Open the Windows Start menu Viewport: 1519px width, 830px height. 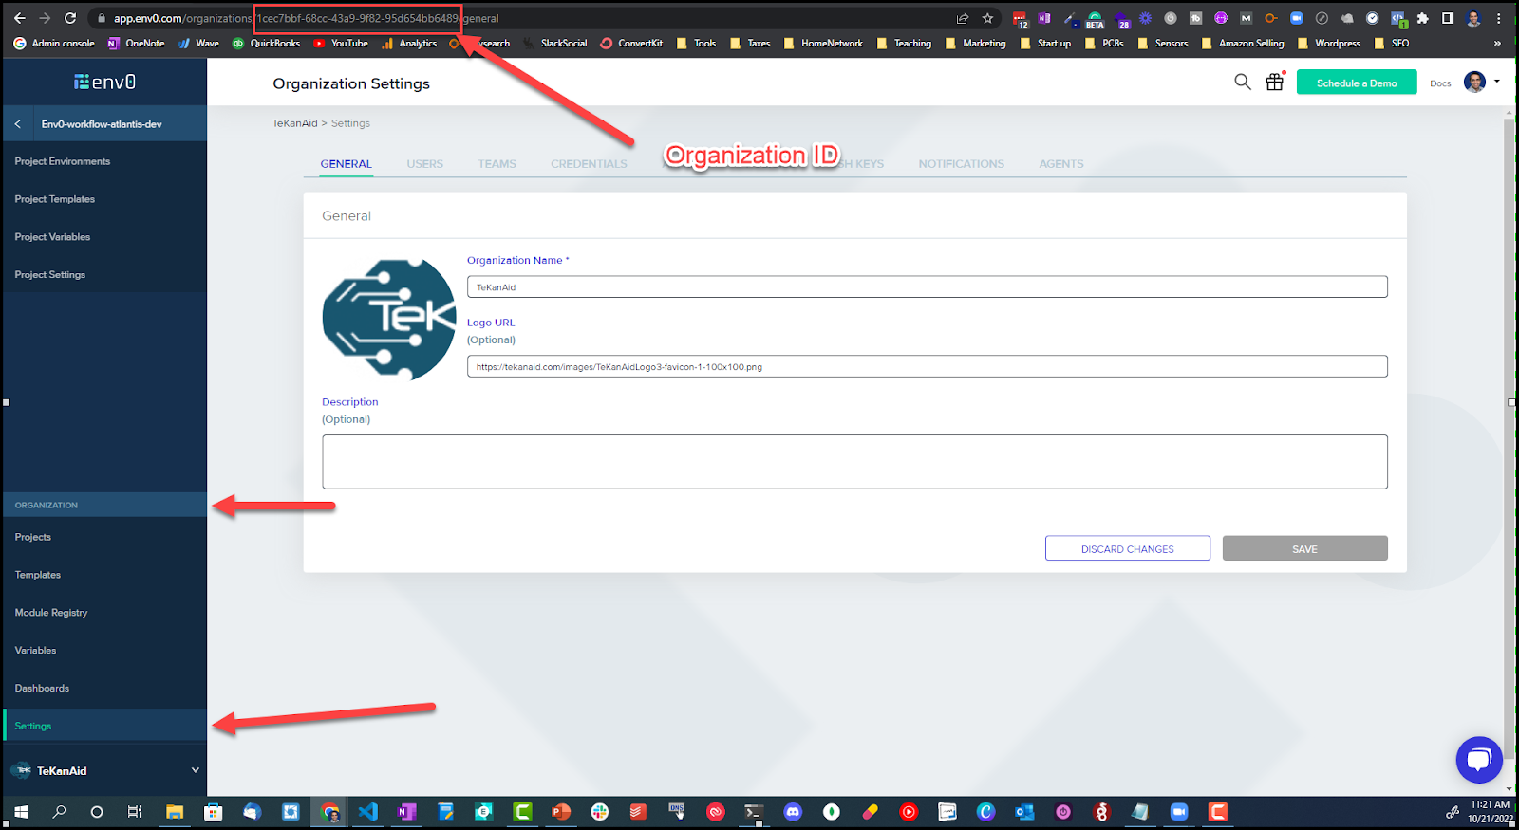(21, 812)
